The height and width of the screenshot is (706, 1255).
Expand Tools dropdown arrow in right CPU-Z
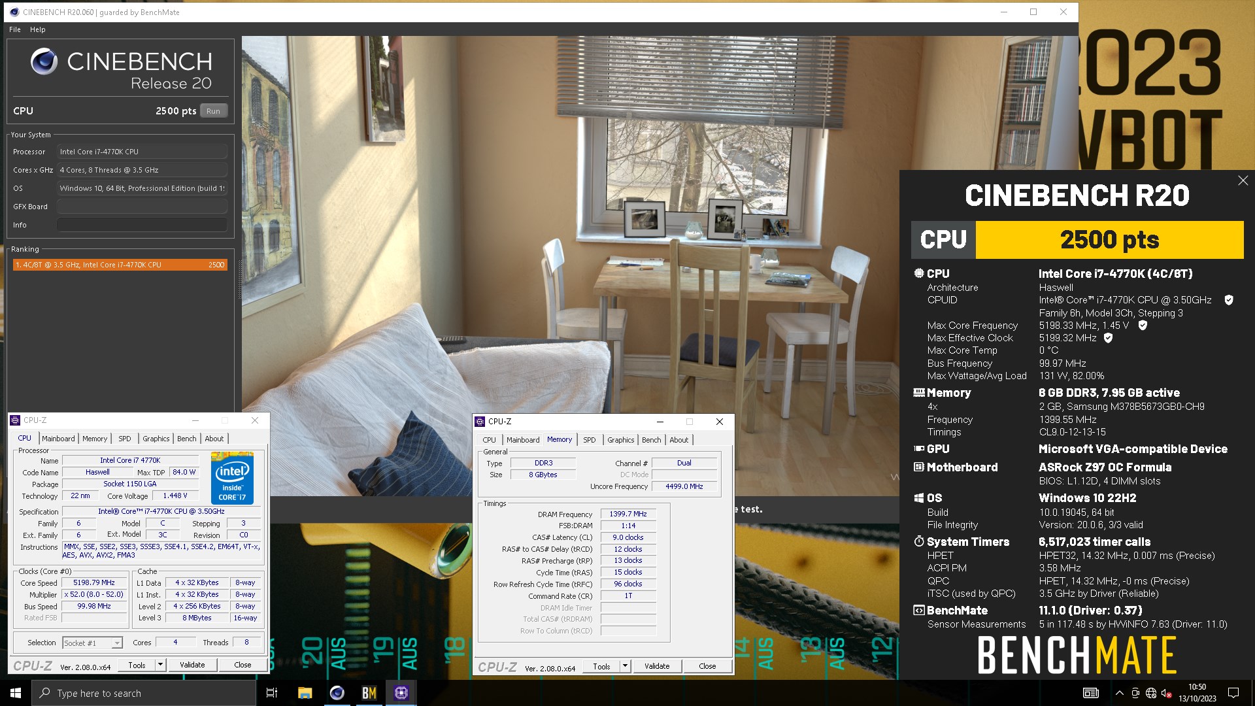pos(625,666)
